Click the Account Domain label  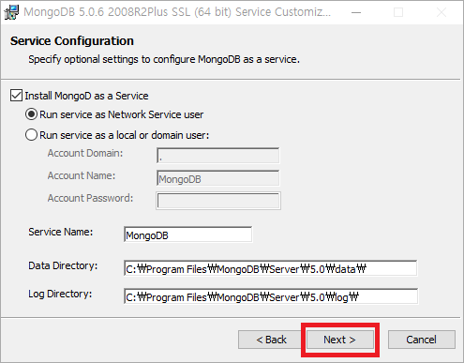click(x=85, y=153)
